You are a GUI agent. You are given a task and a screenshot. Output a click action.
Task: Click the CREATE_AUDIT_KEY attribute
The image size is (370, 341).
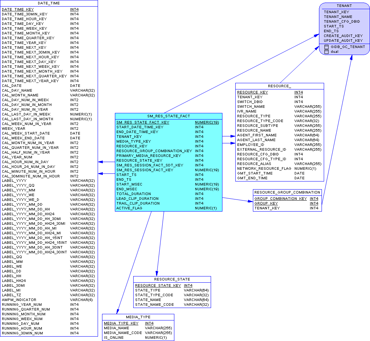point(343,36)
